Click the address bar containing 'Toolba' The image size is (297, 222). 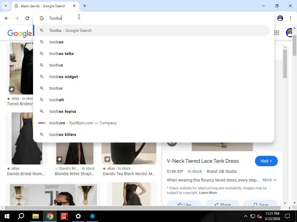tap(153, 18)
